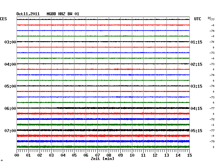
Task: Select minute tick label 11
Action: [x=144, y=155]
